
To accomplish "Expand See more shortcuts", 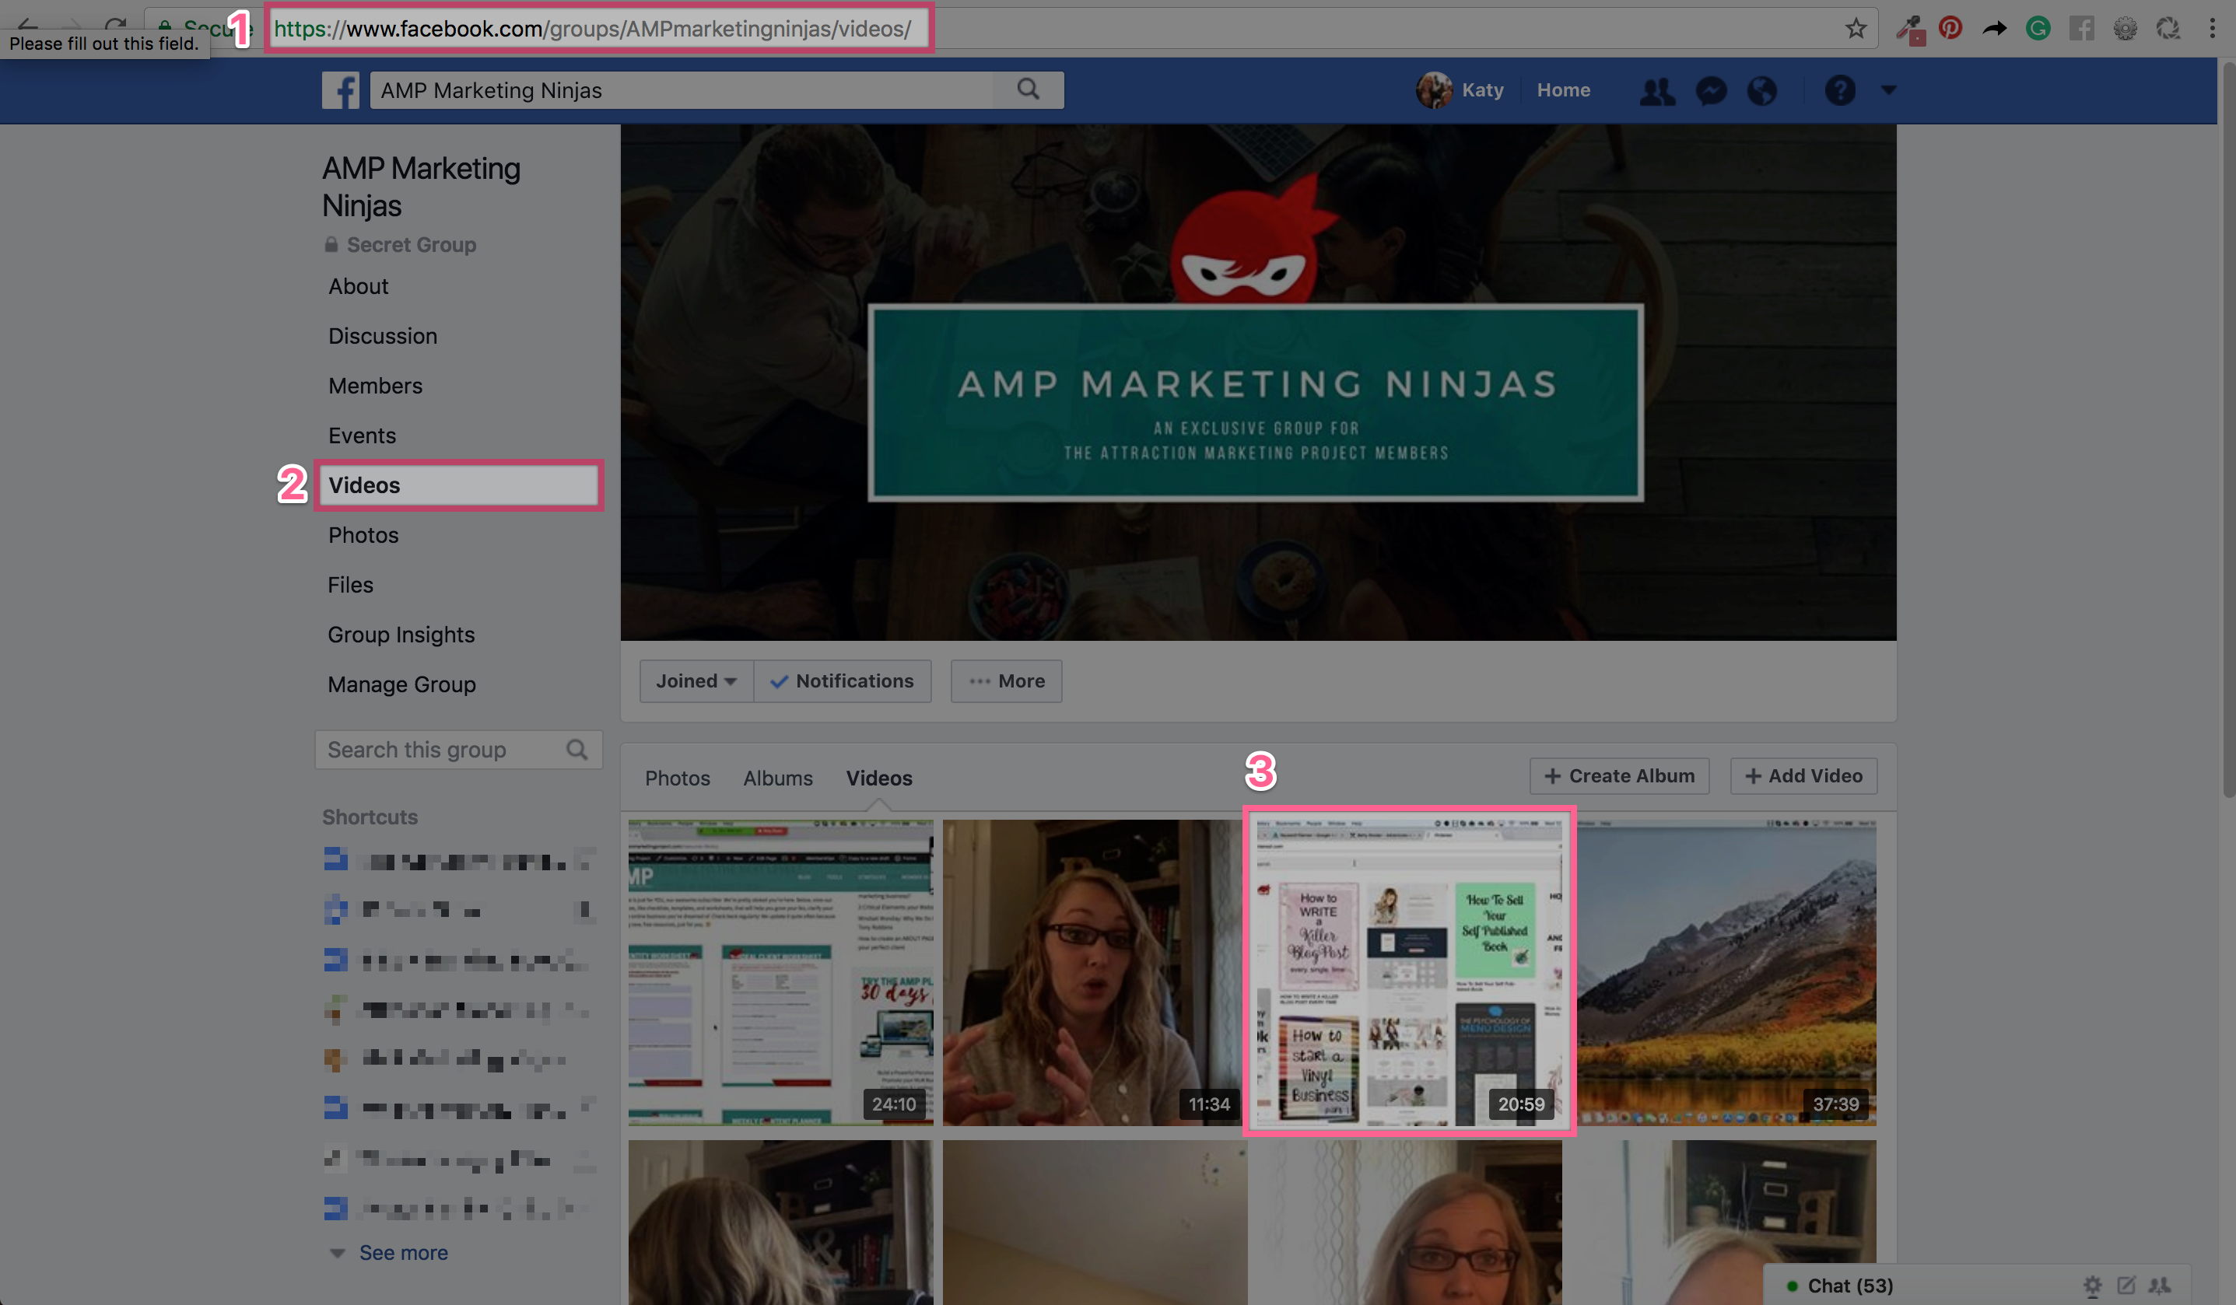I will [x=402, y=1253].
